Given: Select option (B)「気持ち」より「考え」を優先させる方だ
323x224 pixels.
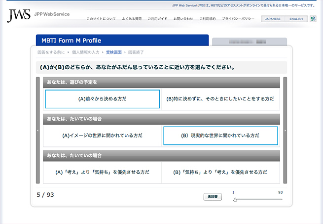Looking at the screenshot, I should (220, 172).
